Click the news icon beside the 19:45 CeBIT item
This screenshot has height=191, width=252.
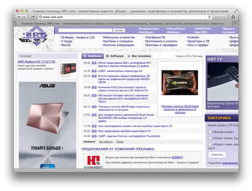coord(94,71)
